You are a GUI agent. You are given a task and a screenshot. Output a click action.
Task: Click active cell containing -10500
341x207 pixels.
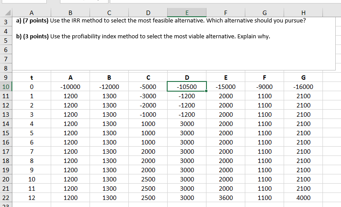point(187,87)
